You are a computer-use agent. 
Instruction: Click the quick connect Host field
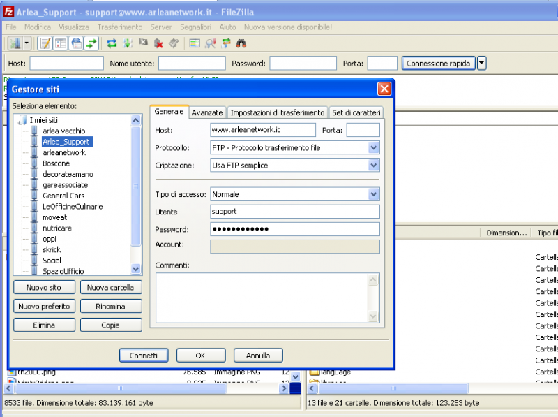coord(67,64)
